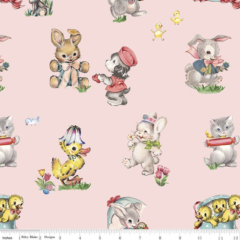Select the daisy held by the white bunny
This screenshot has width=240, height=240.
point(131,137)
